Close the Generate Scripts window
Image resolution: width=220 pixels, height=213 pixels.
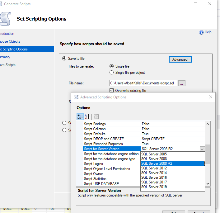tap(210, 4)
